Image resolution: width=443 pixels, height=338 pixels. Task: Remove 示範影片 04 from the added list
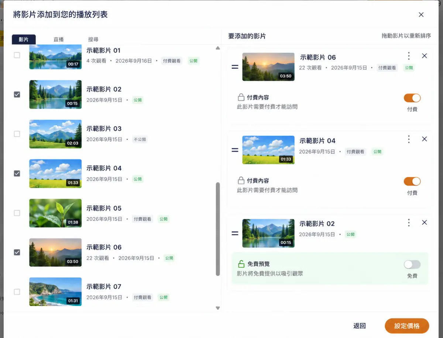tap(425, 139)
